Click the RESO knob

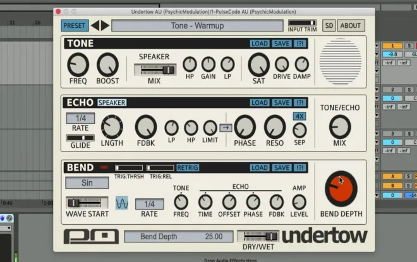[275, 126]
